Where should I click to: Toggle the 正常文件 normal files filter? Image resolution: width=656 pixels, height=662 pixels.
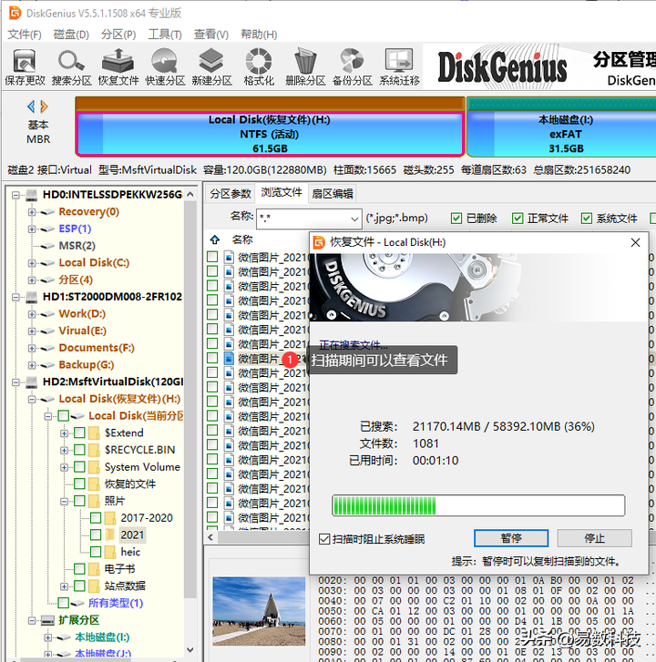tap(518, 219)
